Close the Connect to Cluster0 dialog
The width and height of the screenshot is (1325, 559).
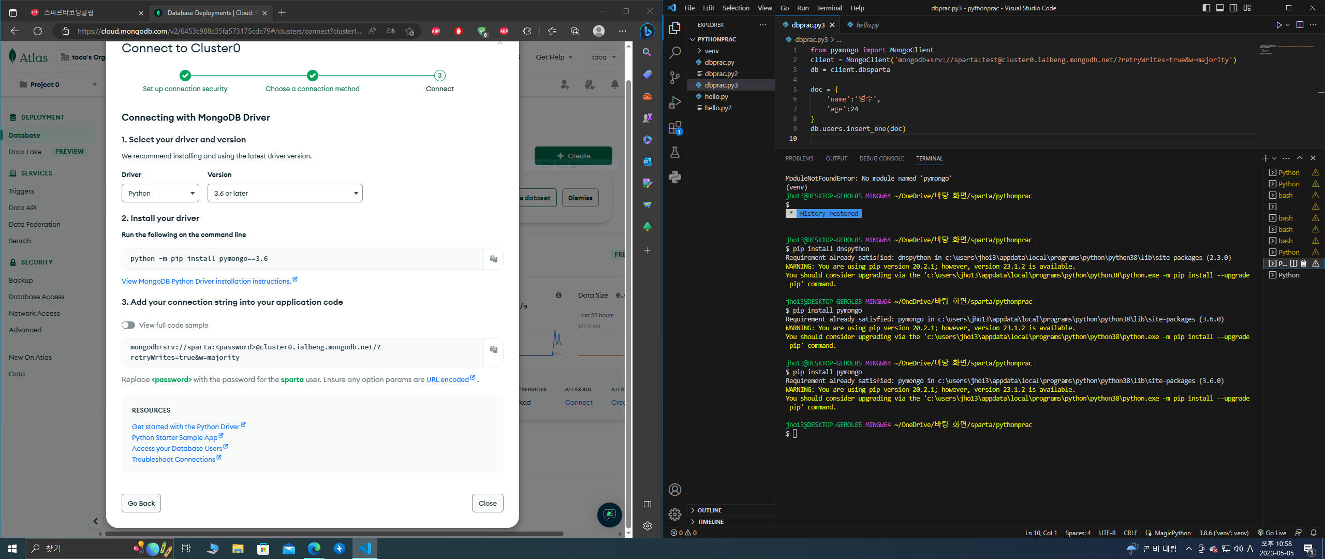click(x=488, y=503)
